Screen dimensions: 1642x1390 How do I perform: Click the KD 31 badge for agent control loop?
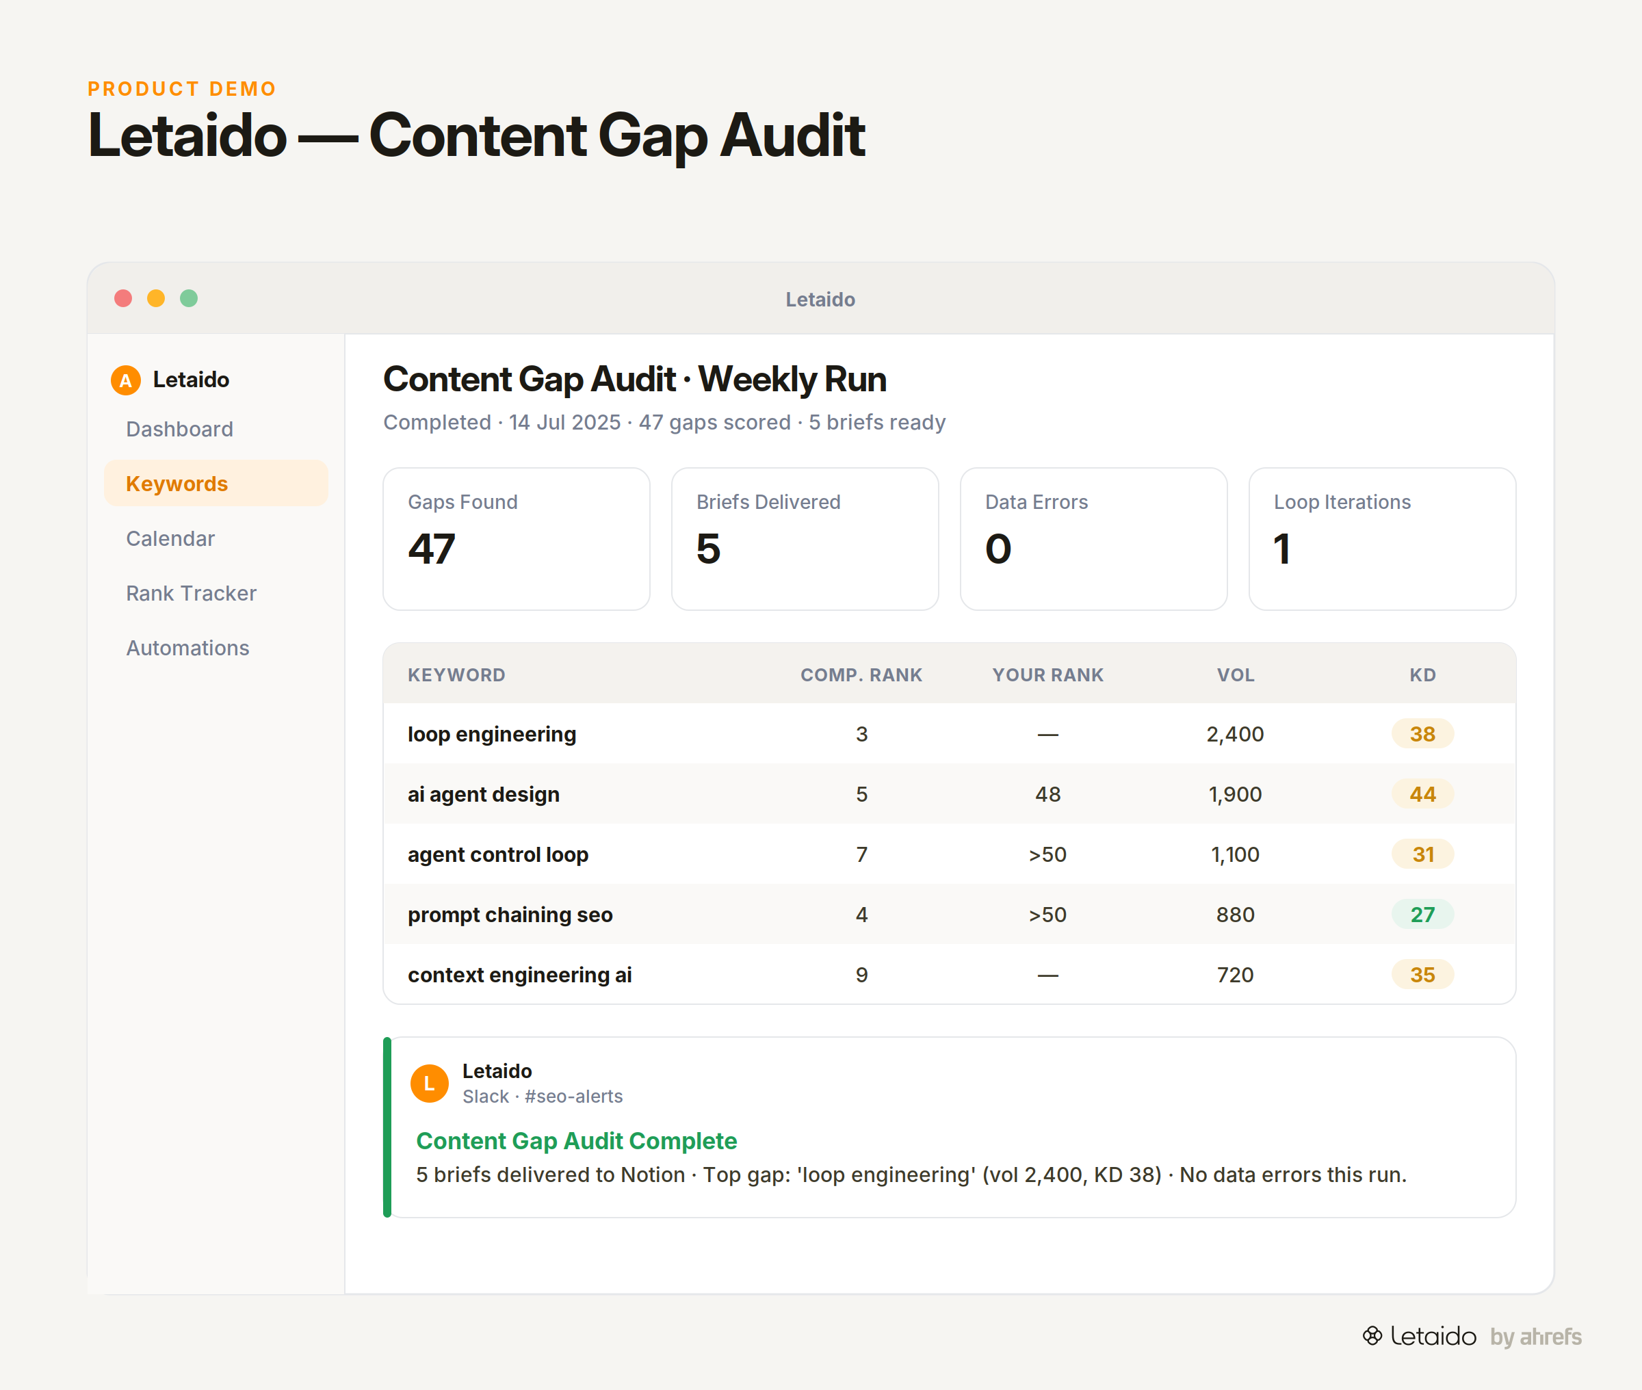(1422, 854)
